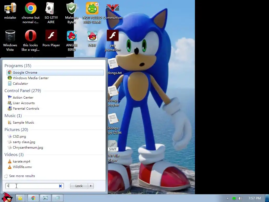The height and width of the screenshot is (202, 269).
Task: Open Calculator from search results
Action: 55,83
